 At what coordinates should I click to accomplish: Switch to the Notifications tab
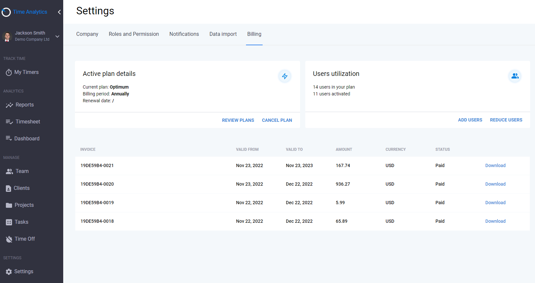(x=184, y=34)
